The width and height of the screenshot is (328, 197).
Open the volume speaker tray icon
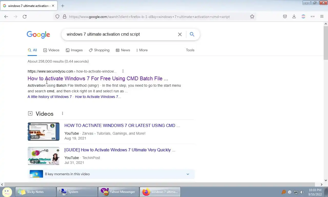pos(302,192)
